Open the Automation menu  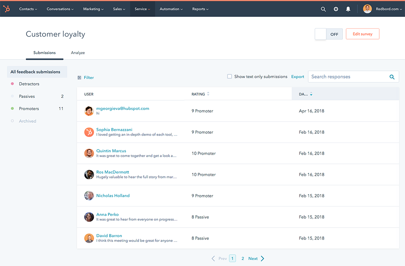coord(171,9)
